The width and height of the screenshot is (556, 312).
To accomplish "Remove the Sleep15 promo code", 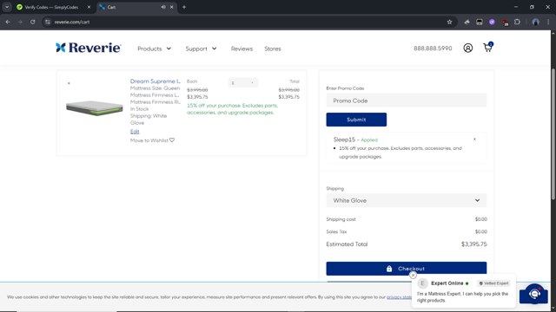I will [474, 139].
